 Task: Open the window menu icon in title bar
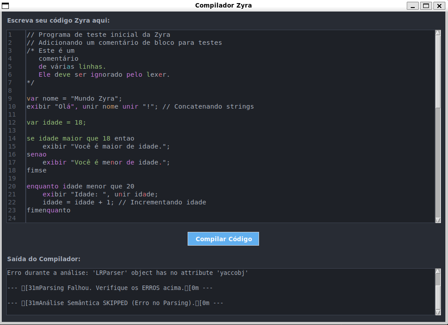pos(6,6)
